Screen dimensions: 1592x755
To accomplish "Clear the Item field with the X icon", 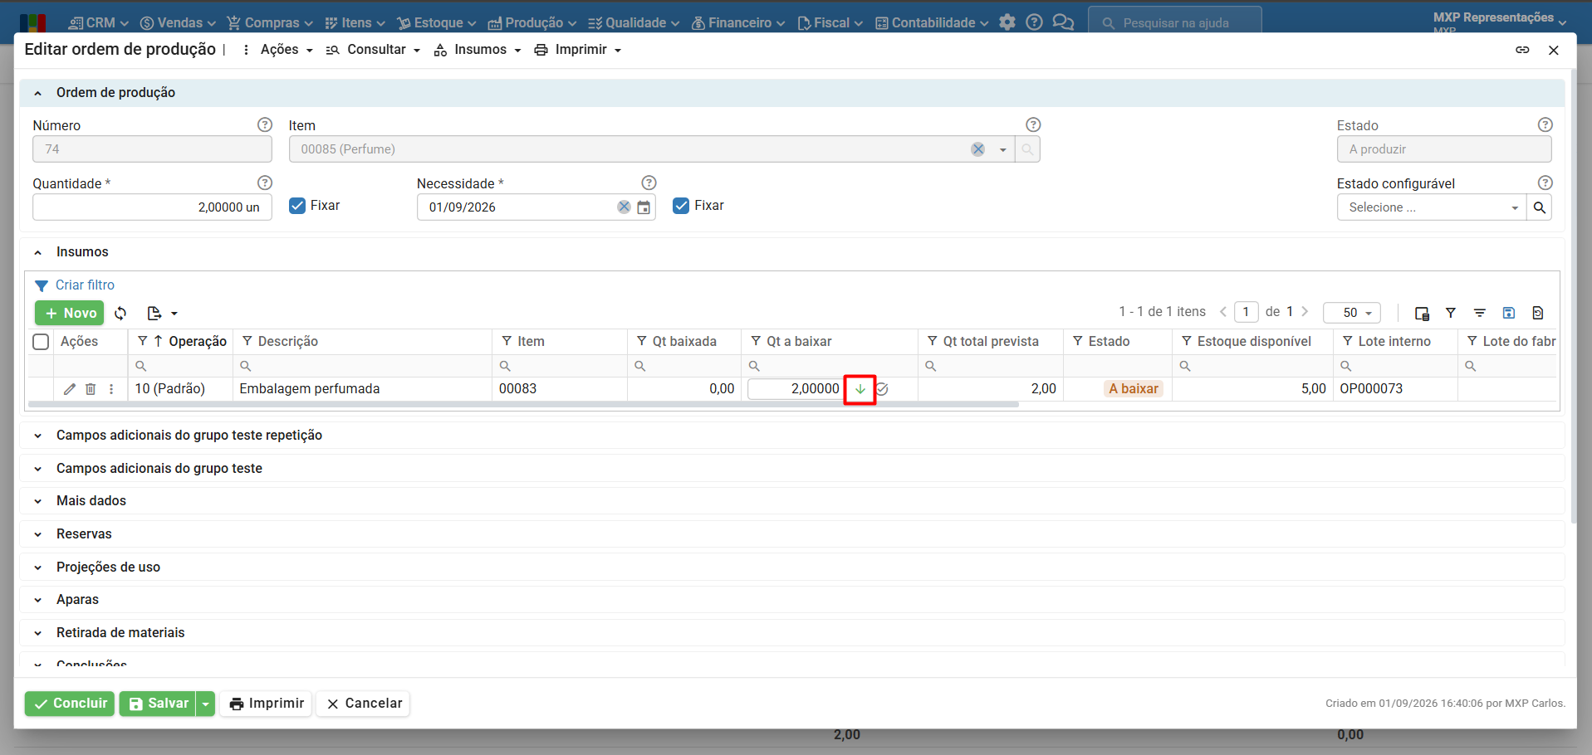I will 978,149.
